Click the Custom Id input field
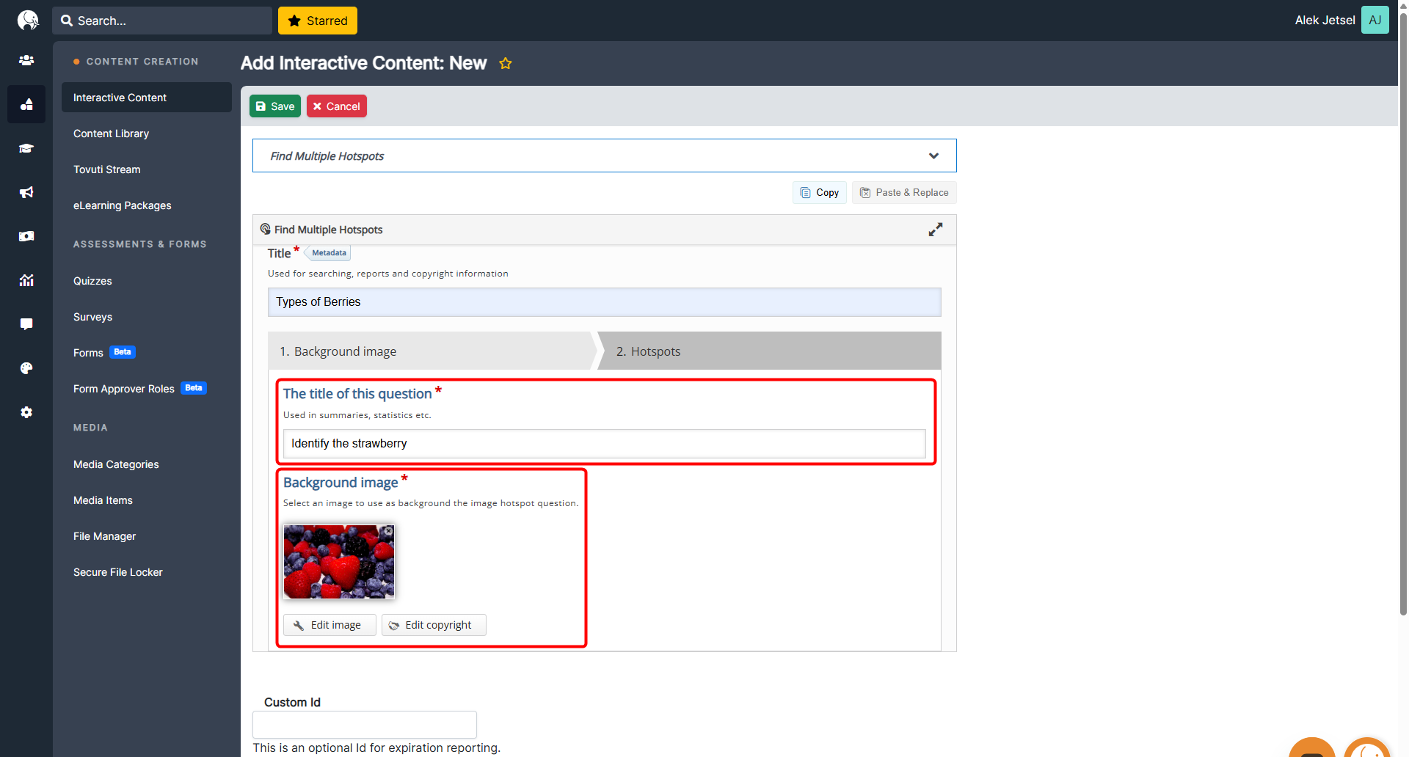Image resolution: width=1409 pixels, height=757 pixels. [x=365, y=725]
